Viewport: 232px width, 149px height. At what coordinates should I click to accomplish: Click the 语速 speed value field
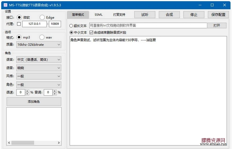[21, 92]
